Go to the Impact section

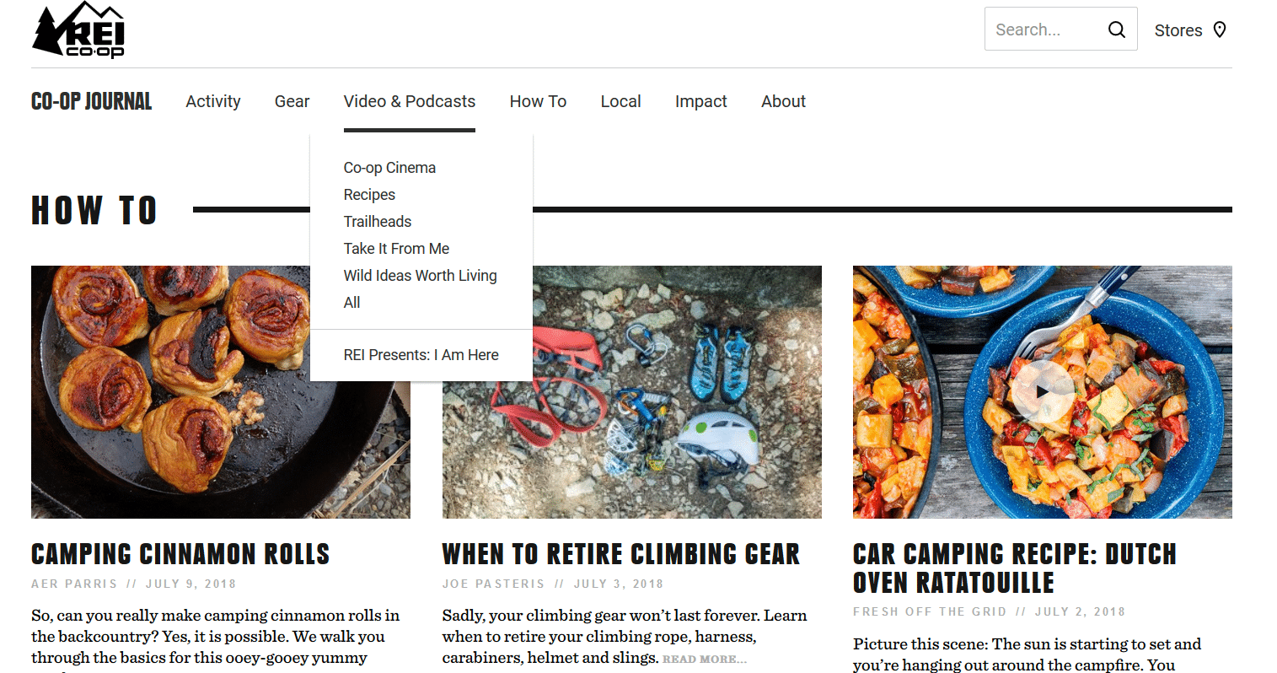[x=700, y=101]
